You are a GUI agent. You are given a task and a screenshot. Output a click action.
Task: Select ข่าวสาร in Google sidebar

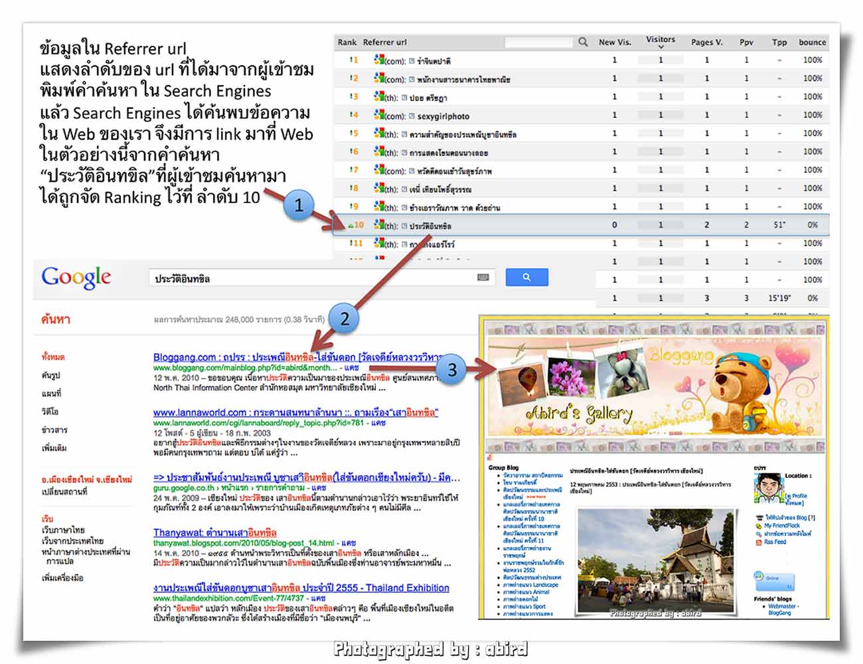click(54, 430)
